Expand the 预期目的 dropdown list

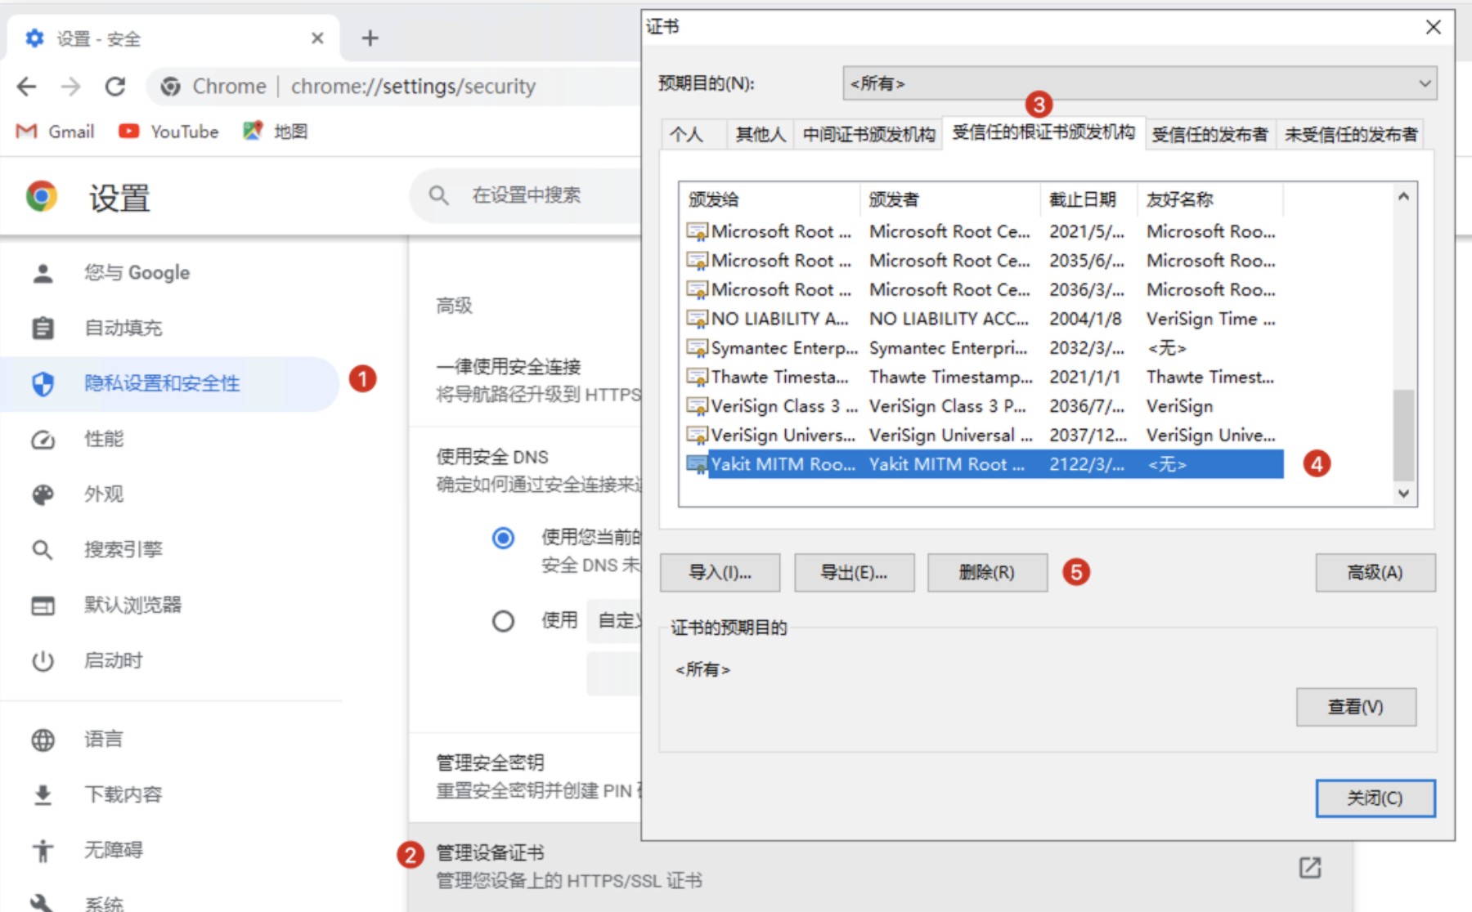coord(1139,83)
